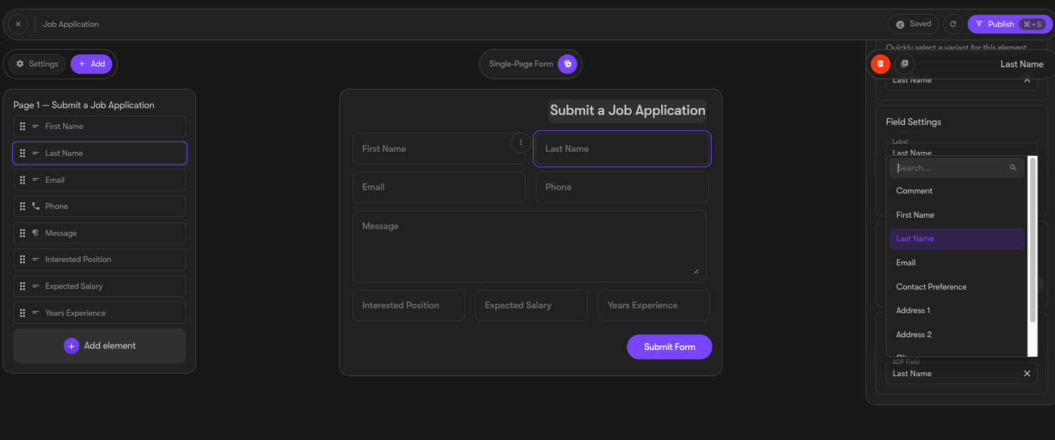1055x440 pixels.
Task: Open the three-dot menu on First Name field
Action: click(521, 142)
